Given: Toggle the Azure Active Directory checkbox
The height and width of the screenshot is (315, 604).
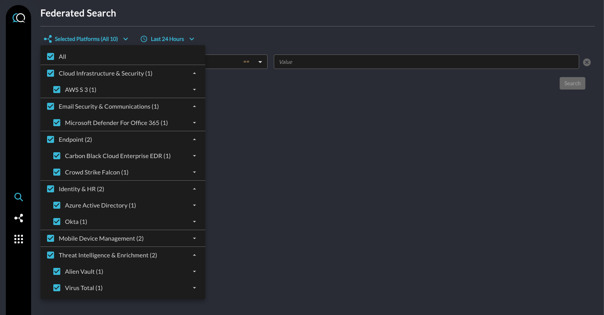Looking at the screenshot, I should [x=57, y=205].
